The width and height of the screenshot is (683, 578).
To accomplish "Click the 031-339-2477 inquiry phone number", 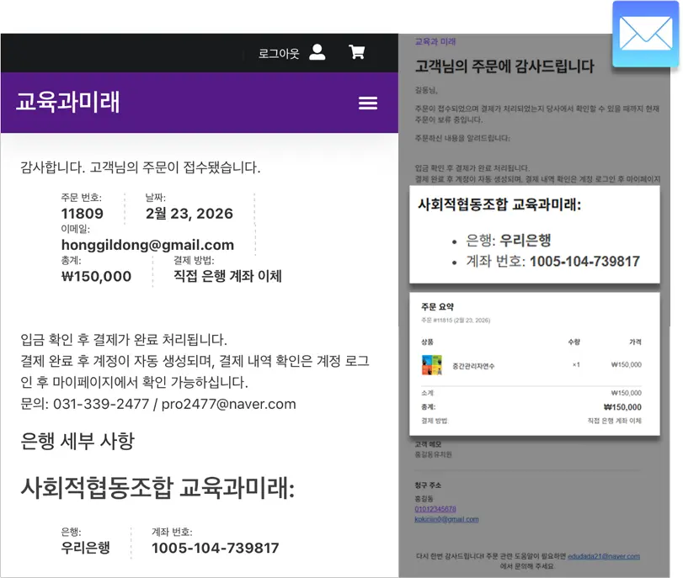I will click(x=101, y=404).
